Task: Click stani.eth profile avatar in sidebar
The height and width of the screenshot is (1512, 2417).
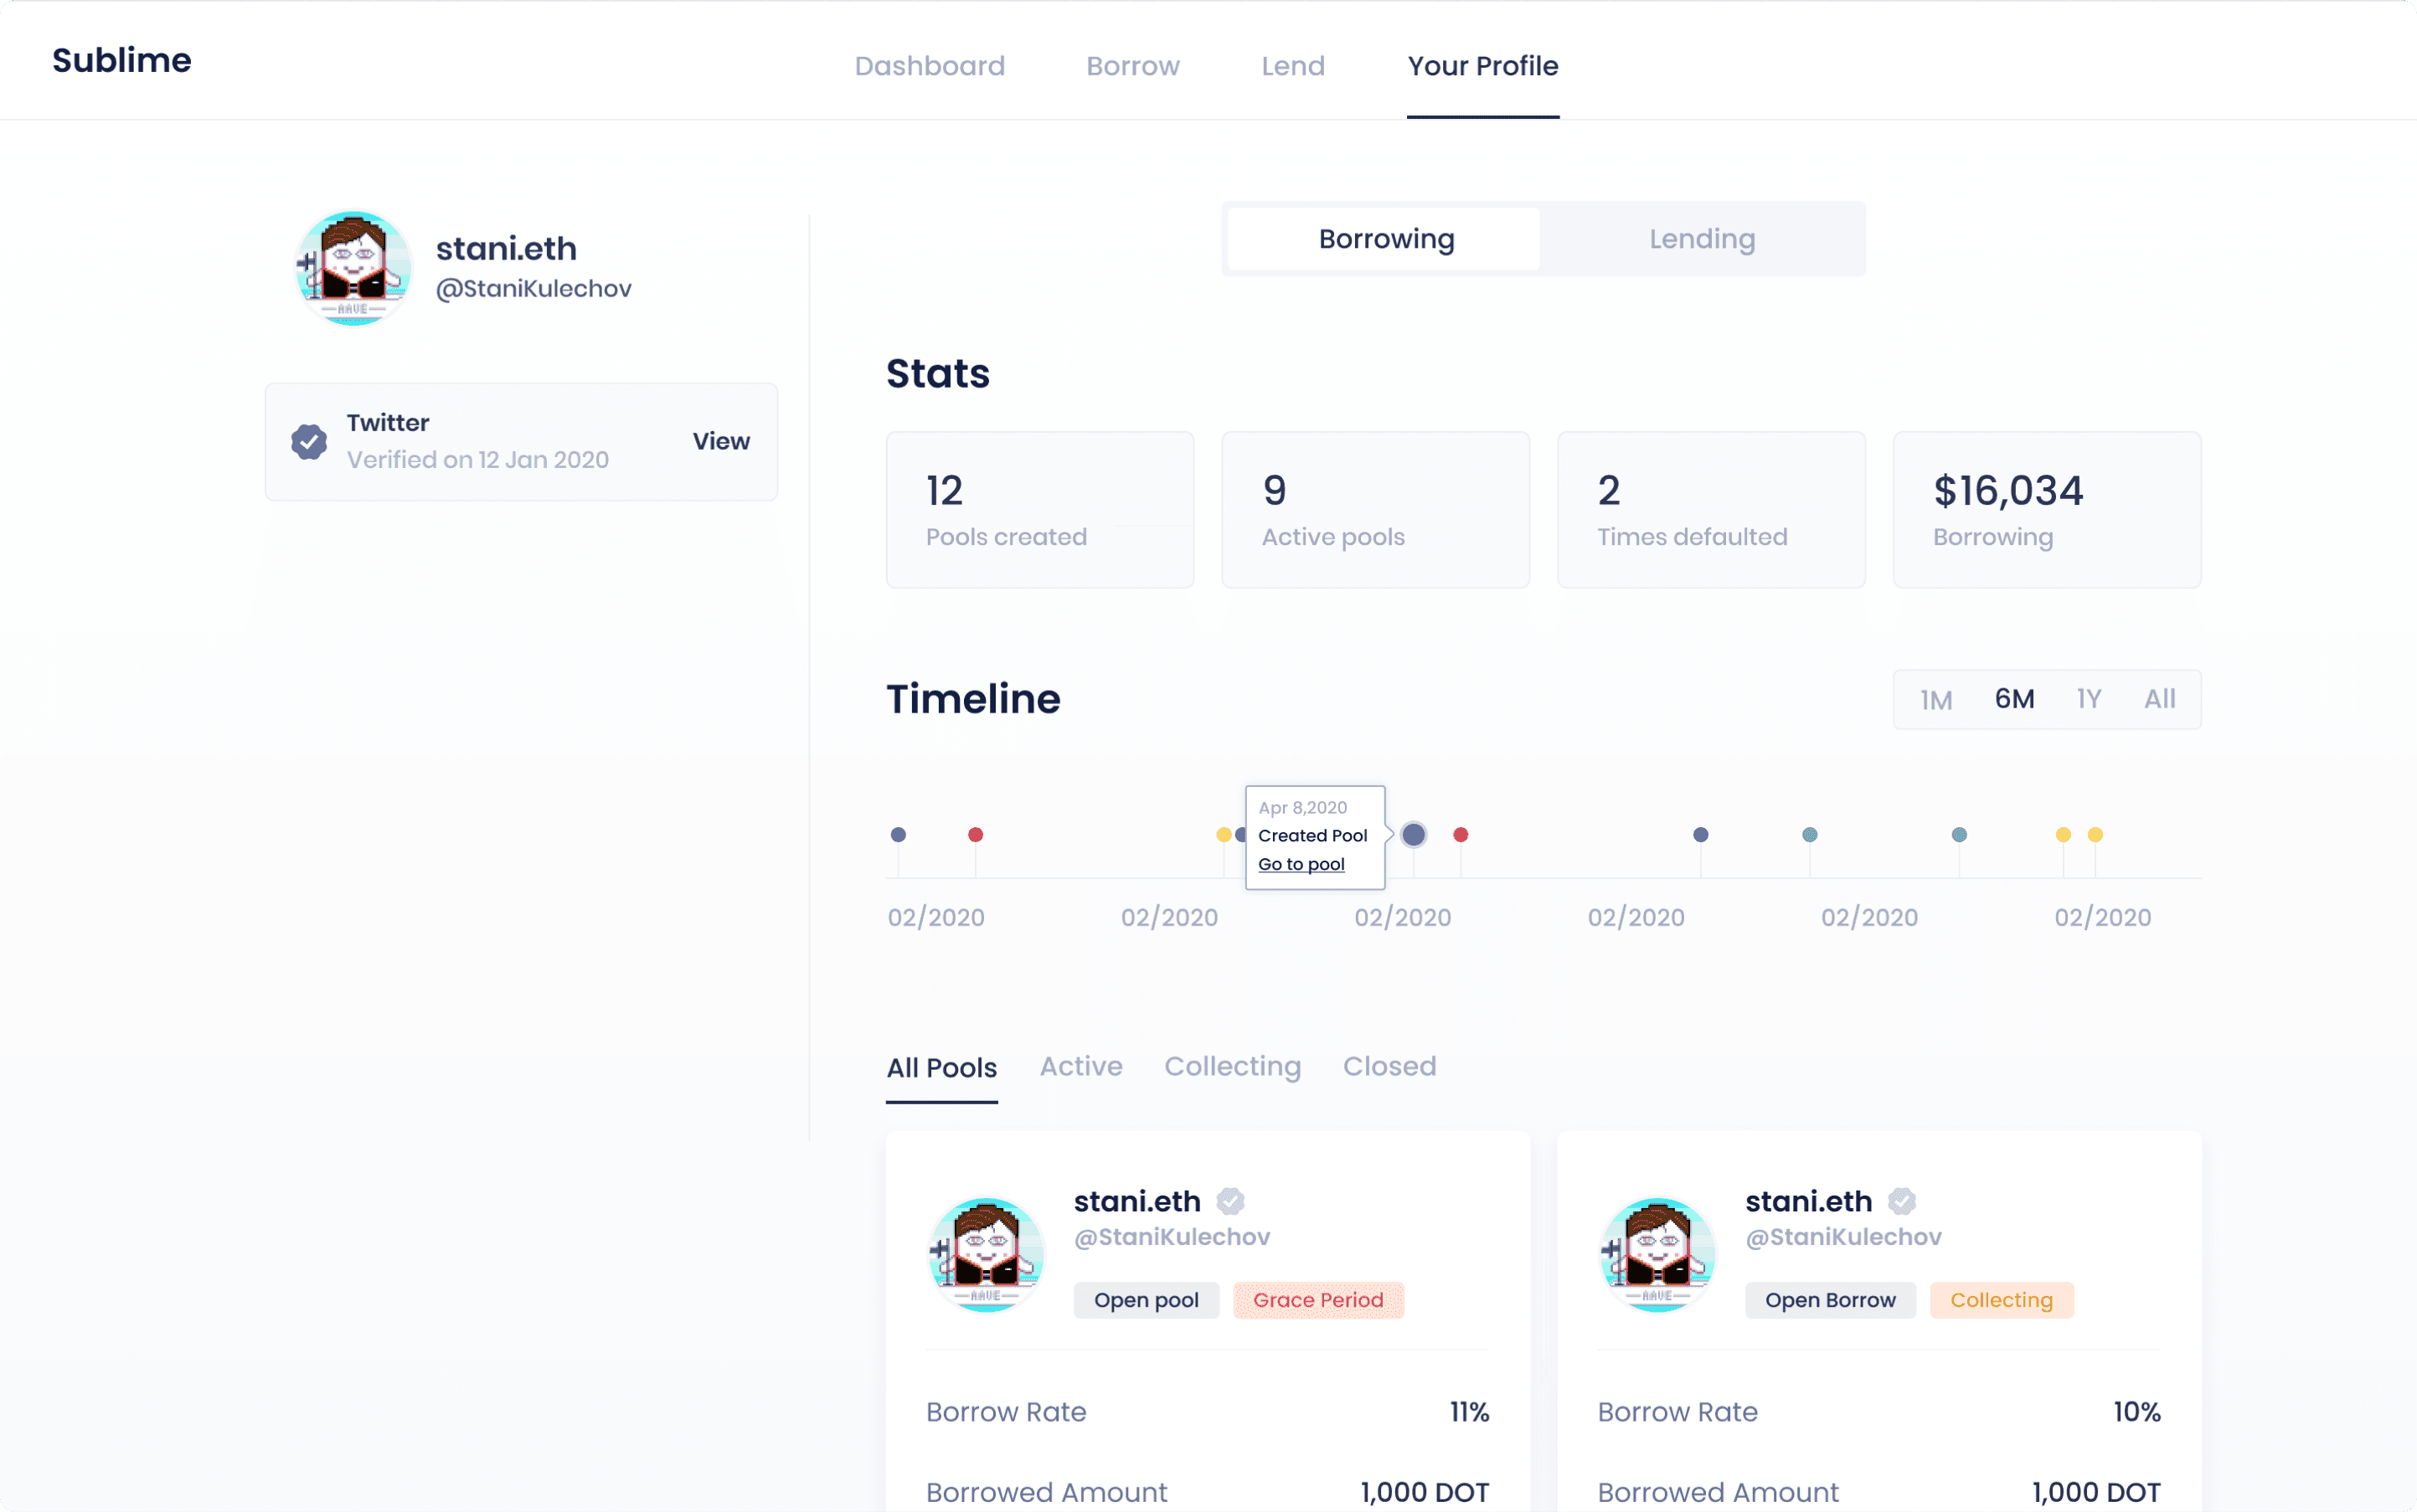Action: pyautogui.click(x=353, y=268)
